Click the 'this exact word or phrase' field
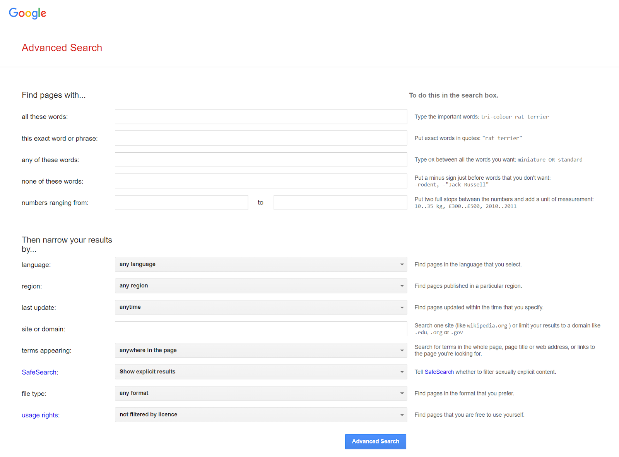 pyautogui.click(x=261, y=138)
